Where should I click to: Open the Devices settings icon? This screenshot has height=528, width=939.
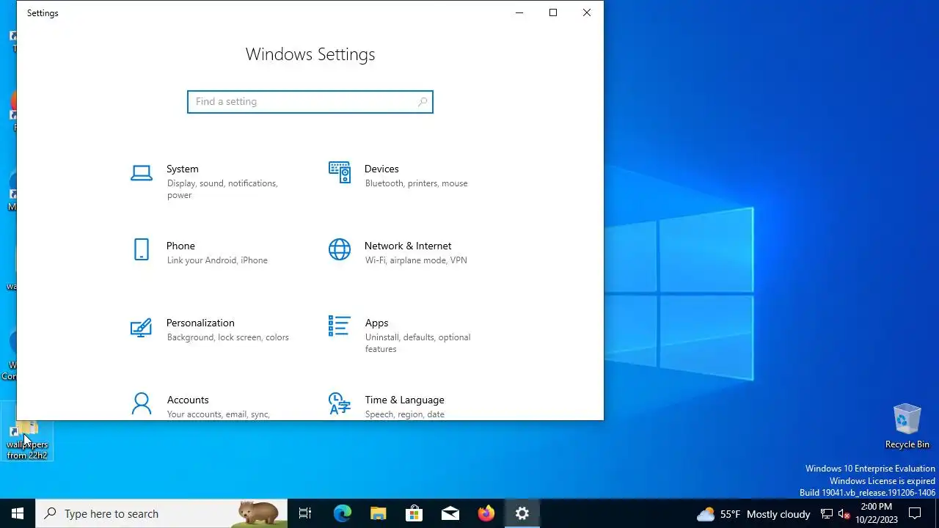coord(340,173)
